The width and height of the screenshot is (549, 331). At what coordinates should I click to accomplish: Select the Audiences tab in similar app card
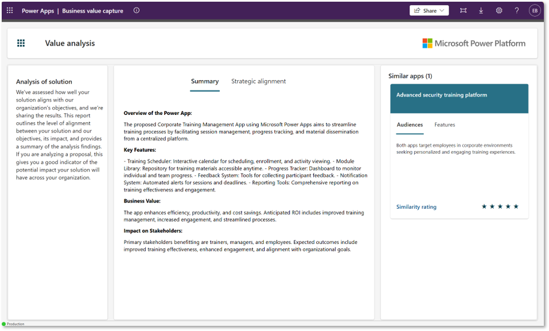pyautogui.click(x=409, y=125)
